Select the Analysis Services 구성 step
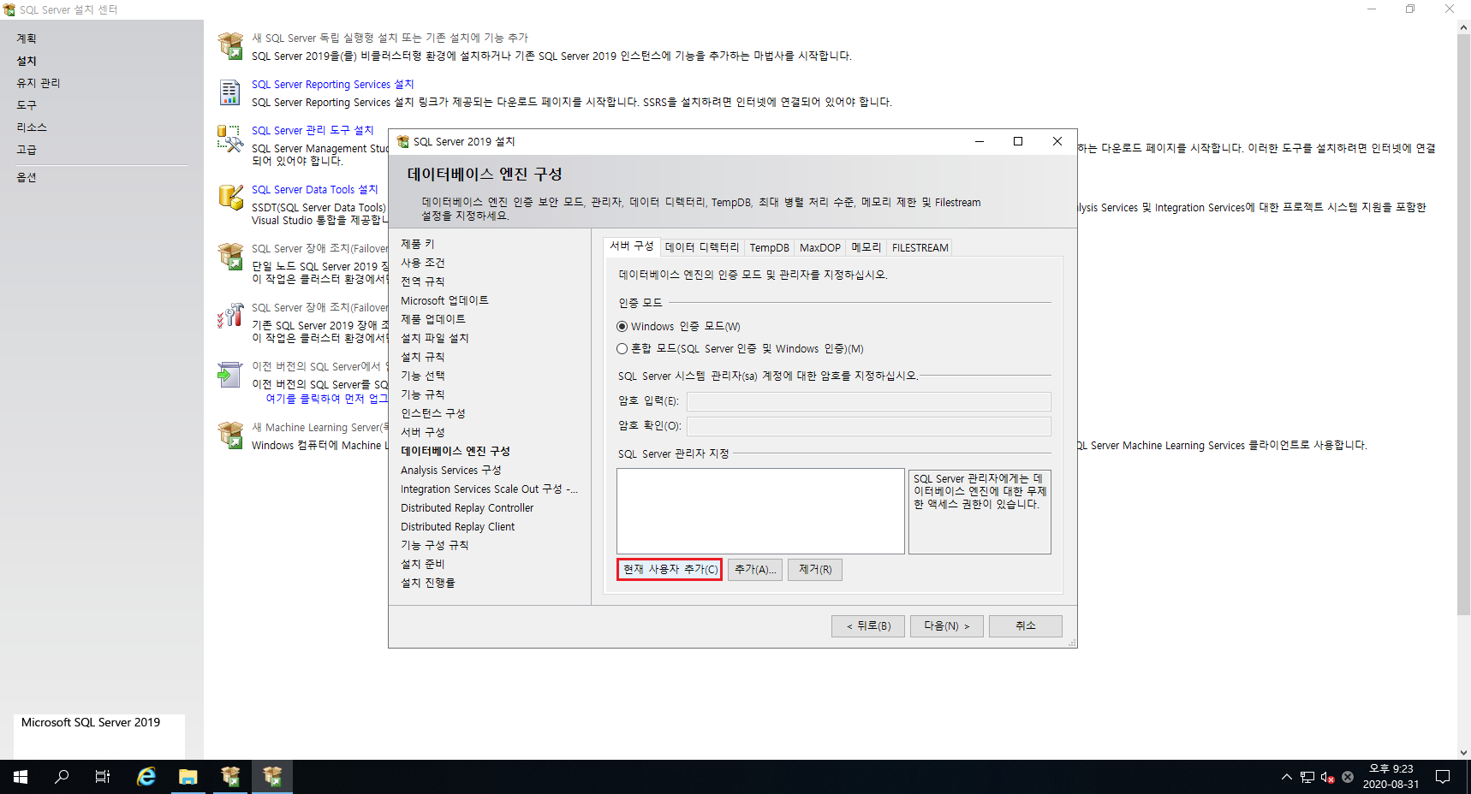 point(450,470)
